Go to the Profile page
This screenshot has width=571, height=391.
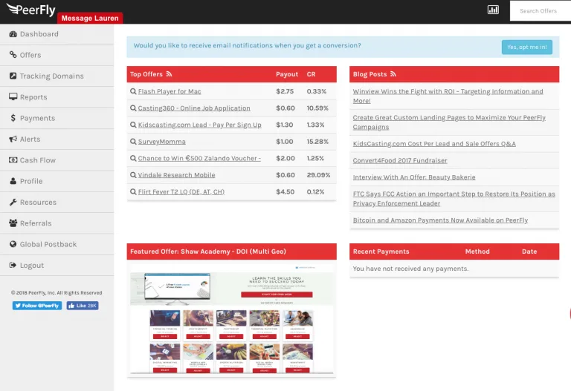click(57, 181)
